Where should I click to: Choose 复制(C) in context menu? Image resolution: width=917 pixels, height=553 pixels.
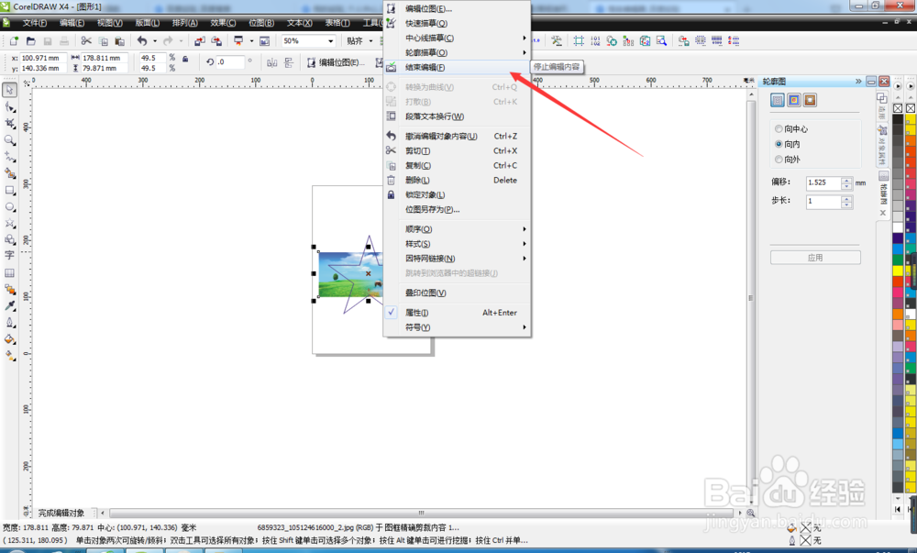(457, 165)
